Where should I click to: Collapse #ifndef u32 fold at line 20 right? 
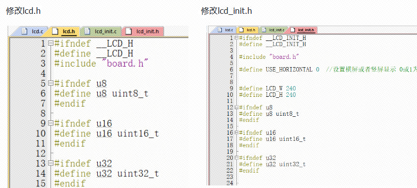(x=236, y=158)
